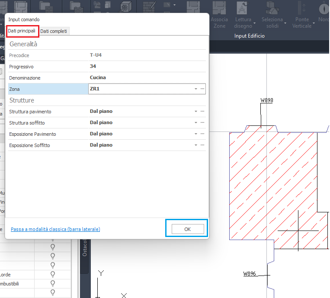Expand the Esposizione Pavimento dropdown
Image resolution: width=330 pixels, height=298 pixels.
(x=196, y=134)
